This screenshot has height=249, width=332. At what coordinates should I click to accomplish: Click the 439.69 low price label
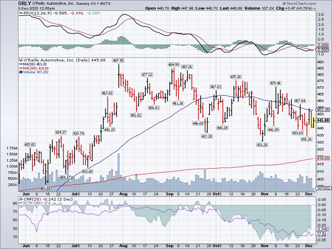[297, 133]
